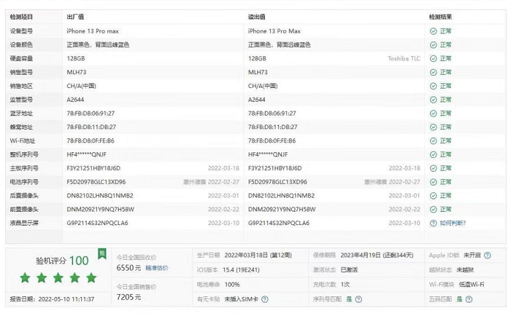Image resolution: width=508 pixels, height=316 pixels.
Task: Select the 充电次数 1次 value
Action: point(345,285)
